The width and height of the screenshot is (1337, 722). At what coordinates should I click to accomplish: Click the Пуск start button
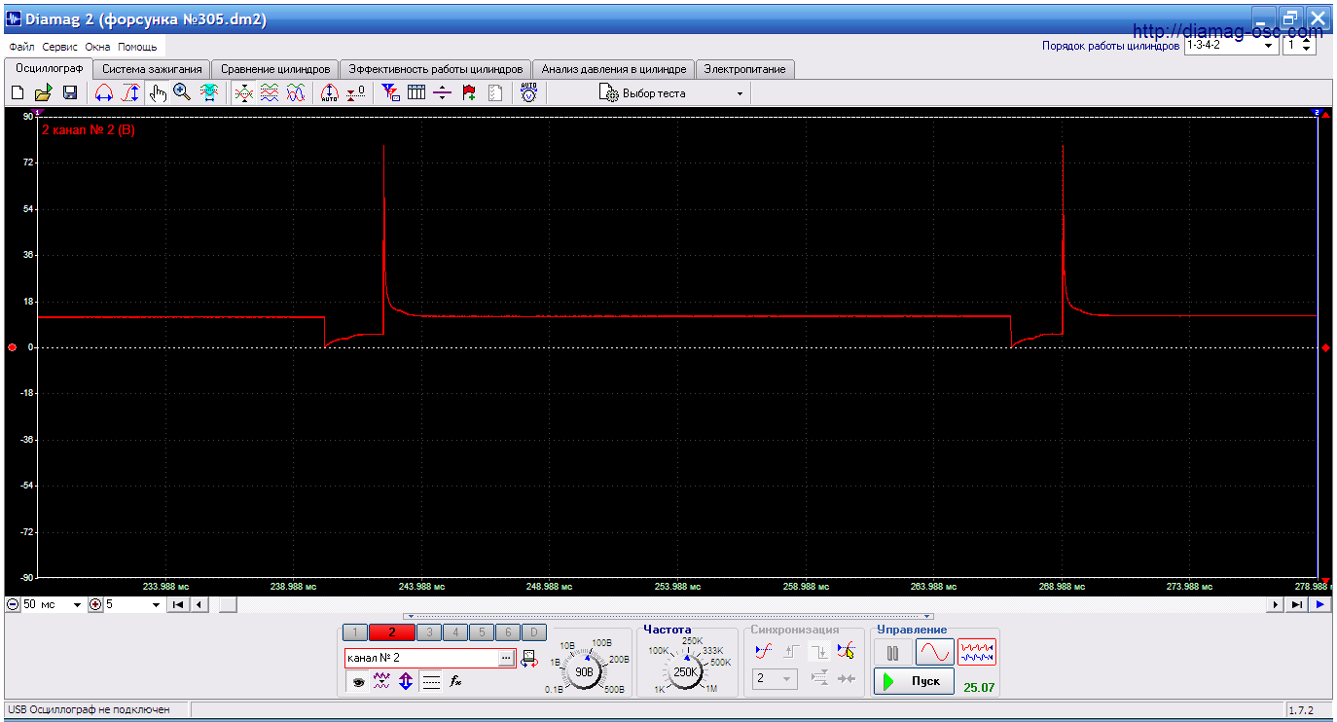point(914,681)
